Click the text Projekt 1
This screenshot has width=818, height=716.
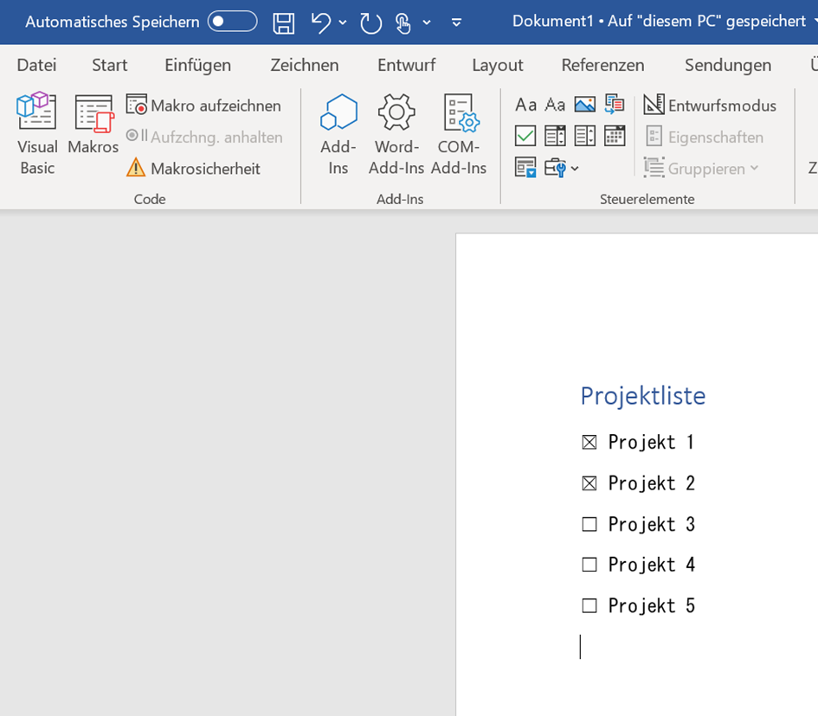point(651,443)
